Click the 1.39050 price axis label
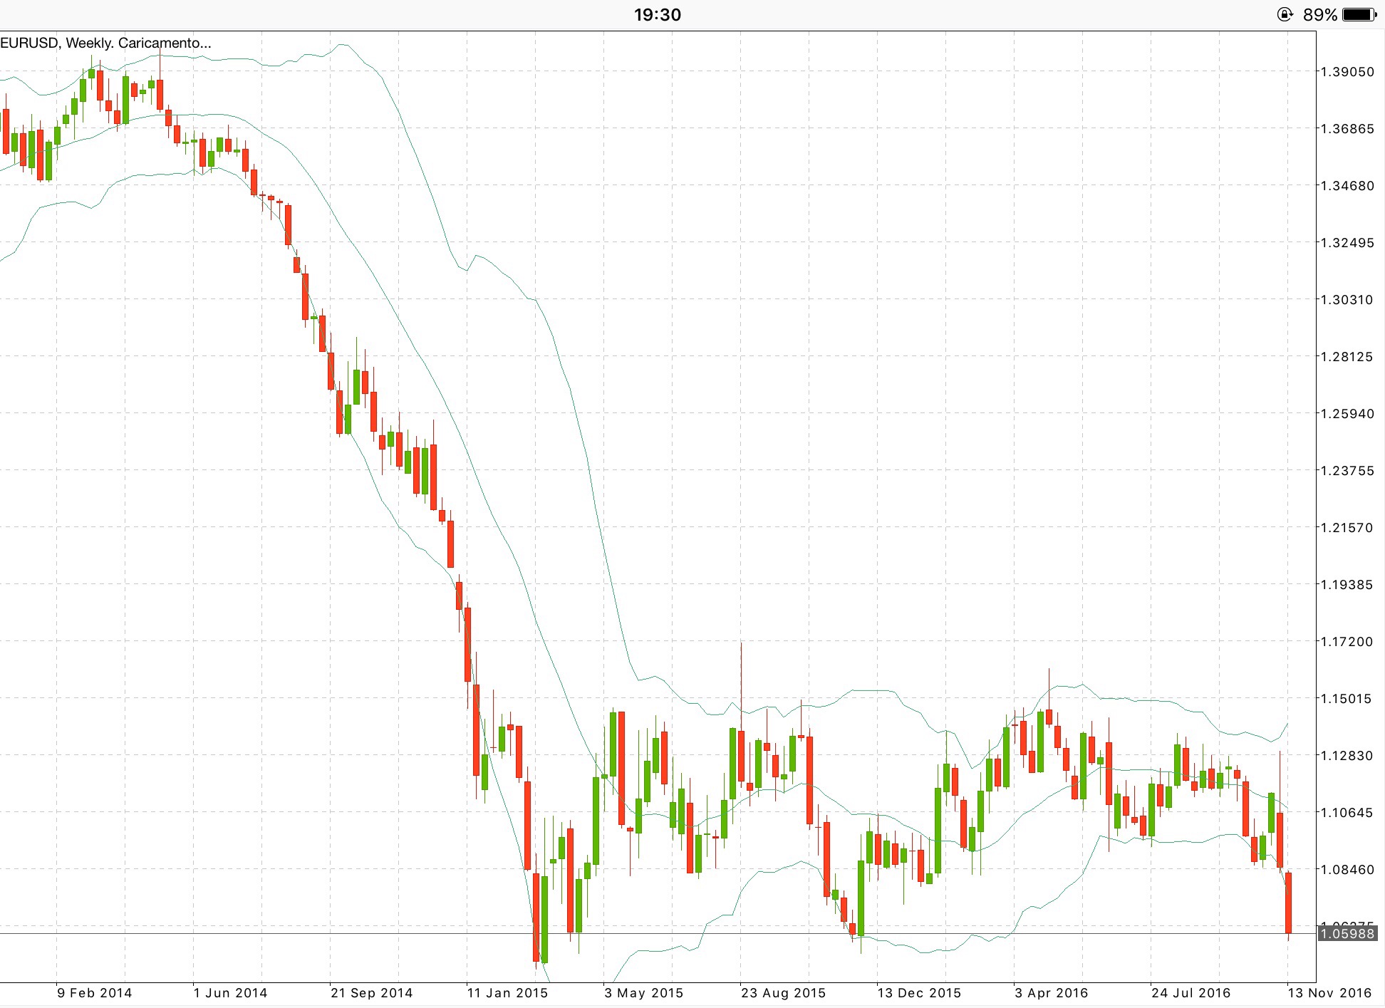The height and width of the screenshot is (1008, 1385). [1347, 71]
